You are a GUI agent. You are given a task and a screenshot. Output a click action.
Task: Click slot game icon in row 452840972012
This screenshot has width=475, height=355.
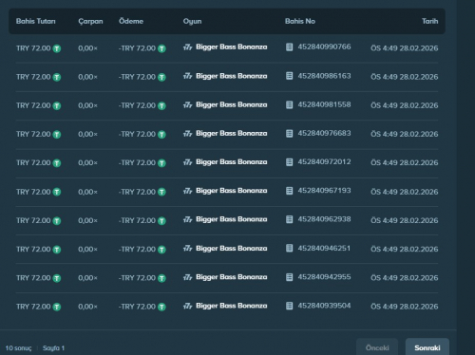pyautogui.click(x=188, y=162)
